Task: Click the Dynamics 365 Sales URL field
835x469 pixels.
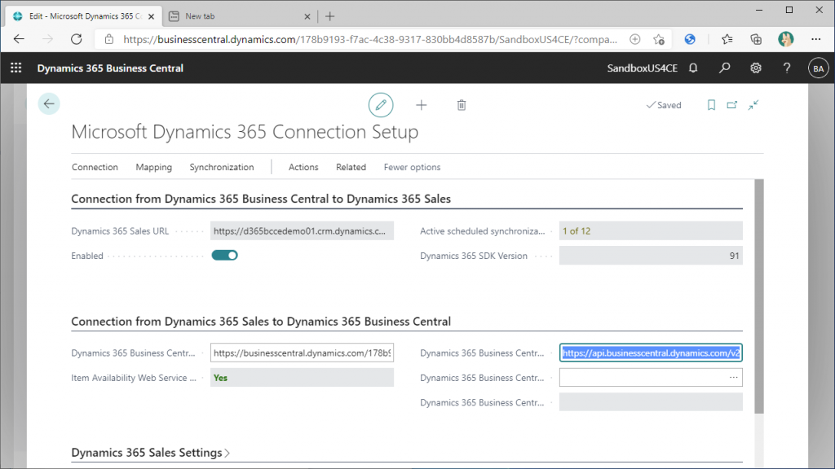Action: (x=302, y=230)
